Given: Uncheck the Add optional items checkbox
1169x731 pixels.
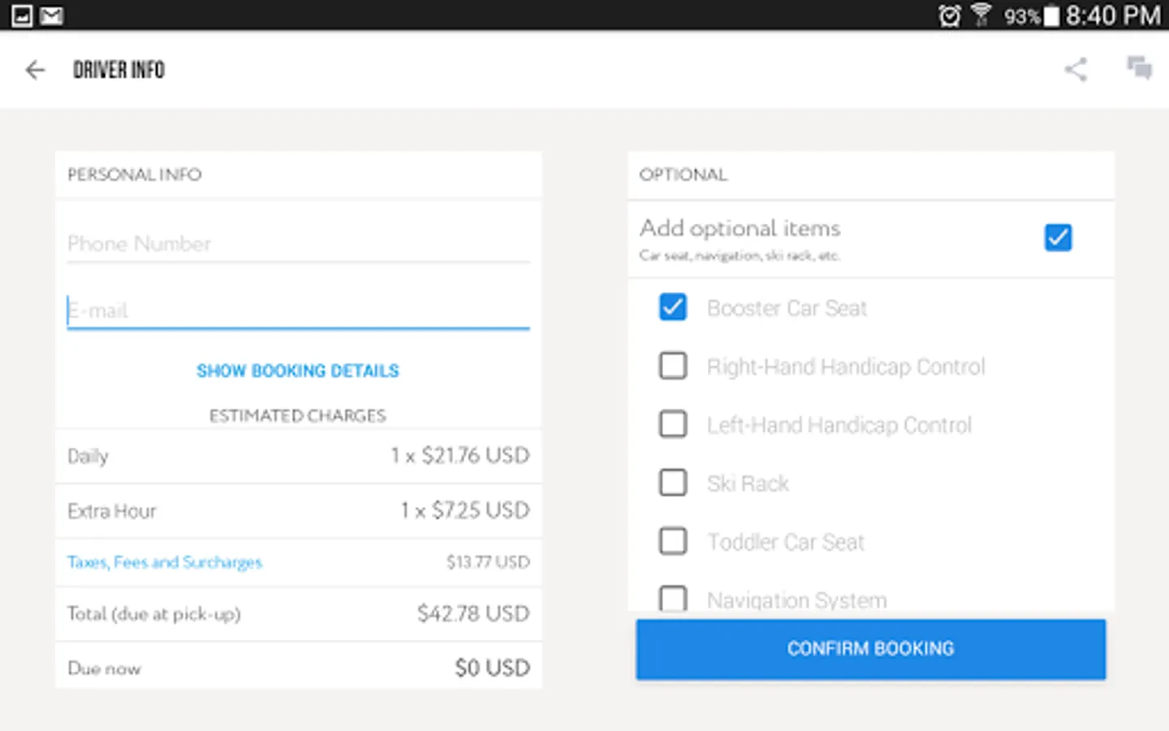Looking at the screenshot, I should [x=1058, y=237].
